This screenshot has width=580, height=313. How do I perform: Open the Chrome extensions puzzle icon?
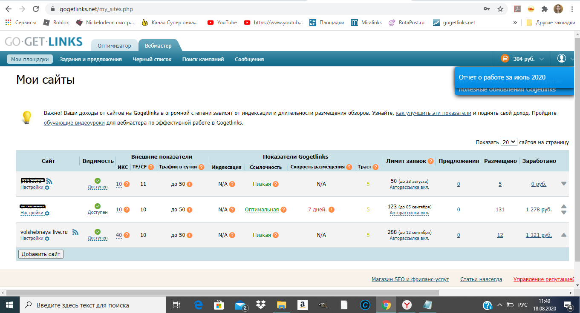[x=544, y=9]
